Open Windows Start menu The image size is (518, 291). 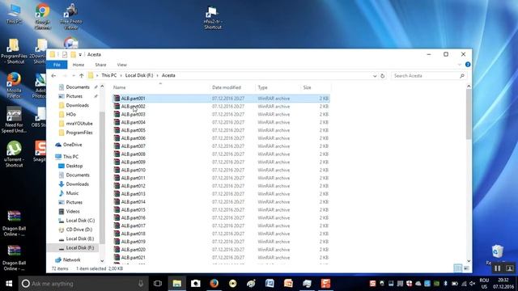pyautogui.click(x=9, y=284)
